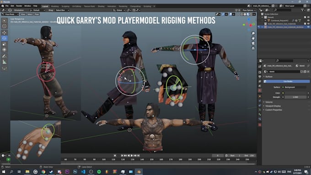This screenshot has width=311, height=175.
Task: Open Spotify from the taskbar
Action: point(99,172)
